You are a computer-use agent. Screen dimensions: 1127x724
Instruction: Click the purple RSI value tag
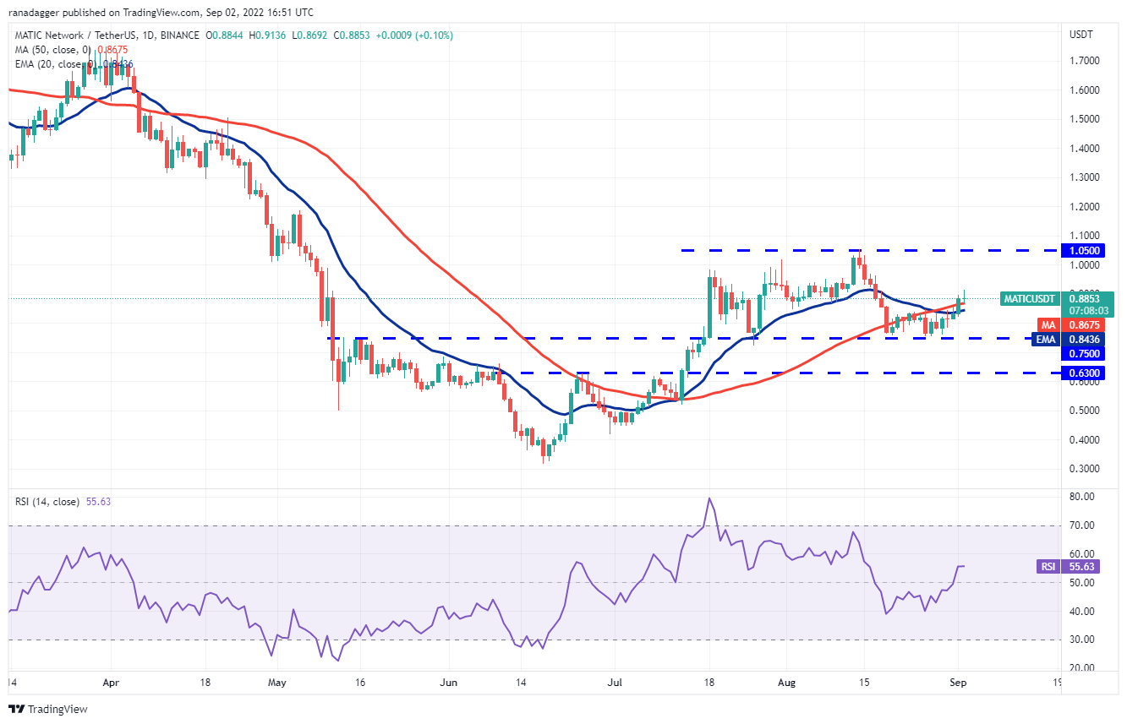tap(1048, 568)
